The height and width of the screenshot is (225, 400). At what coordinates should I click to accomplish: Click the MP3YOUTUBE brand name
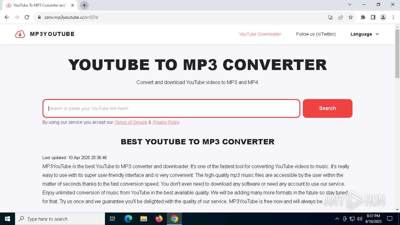(x=52, y=34)
